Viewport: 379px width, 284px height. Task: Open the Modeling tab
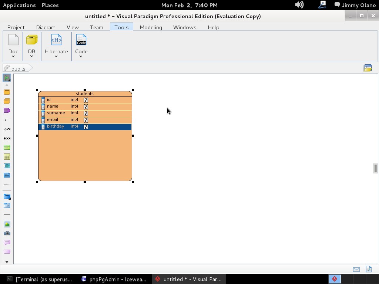[151, 27]
